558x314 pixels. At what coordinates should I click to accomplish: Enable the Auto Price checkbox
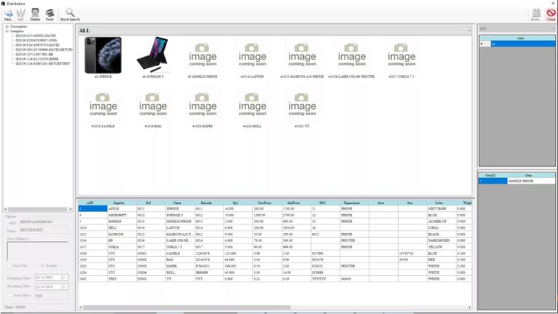pyautogui.click(x=9, y=296)
